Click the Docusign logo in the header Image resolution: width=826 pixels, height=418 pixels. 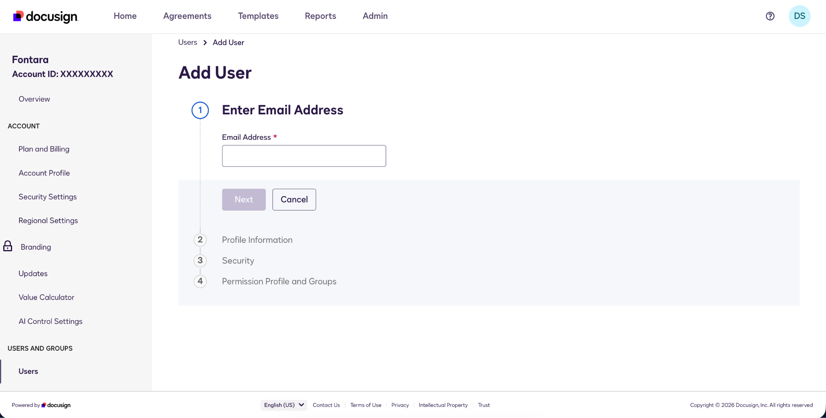[46, 16]
